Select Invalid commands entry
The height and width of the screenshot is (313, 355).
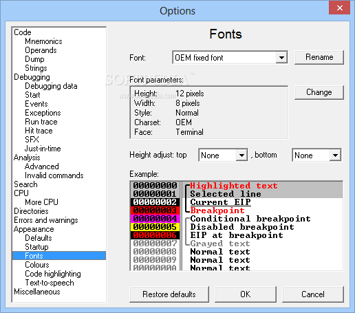[x=54, y=175]
